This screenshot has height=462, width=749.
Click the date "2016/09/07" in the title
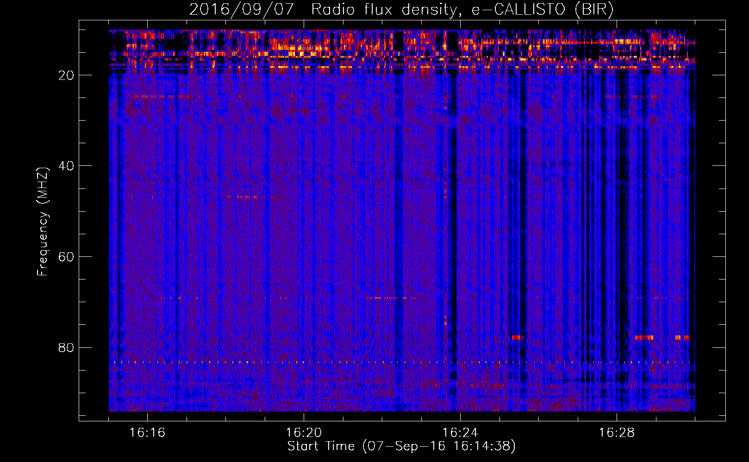point(242,10)
